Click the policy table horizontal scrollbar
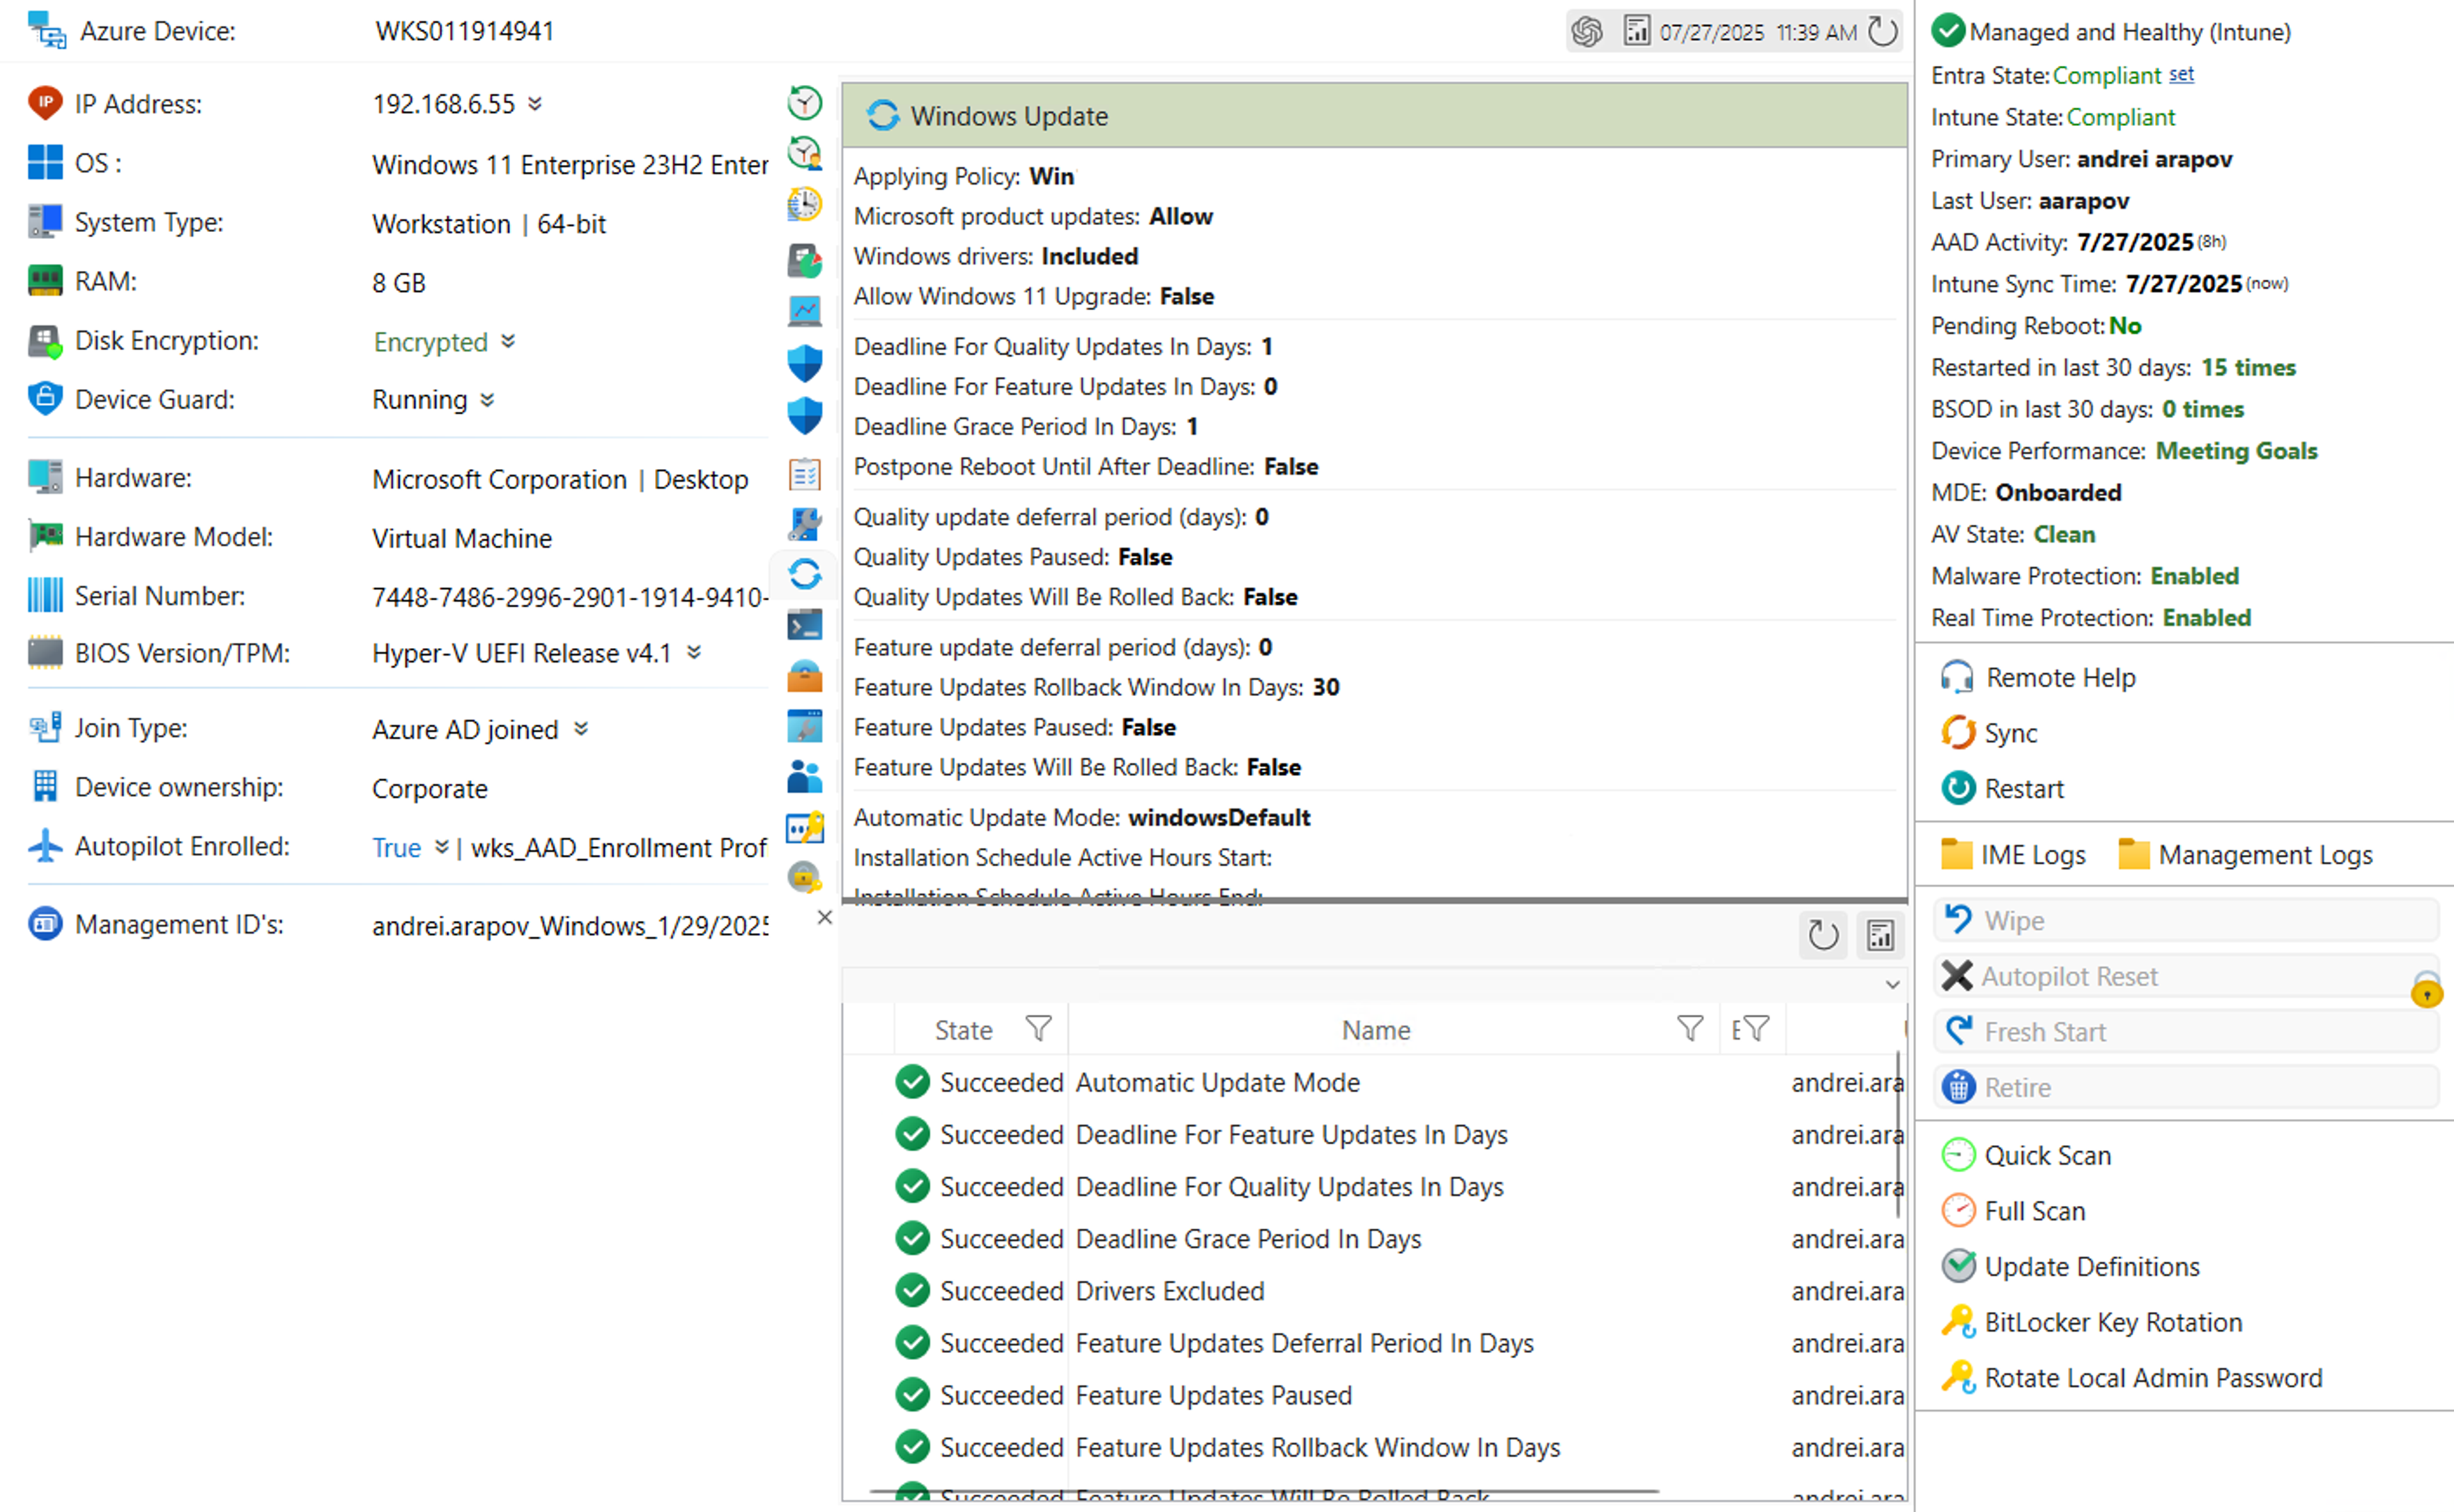2454x1512 pixels. (x=1264, y=1492)
